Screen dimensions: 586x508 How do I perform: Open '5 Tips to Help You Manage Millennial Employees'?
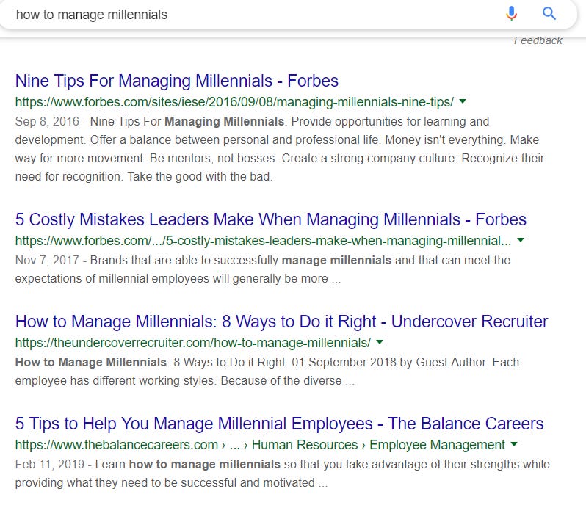[279, 424]
